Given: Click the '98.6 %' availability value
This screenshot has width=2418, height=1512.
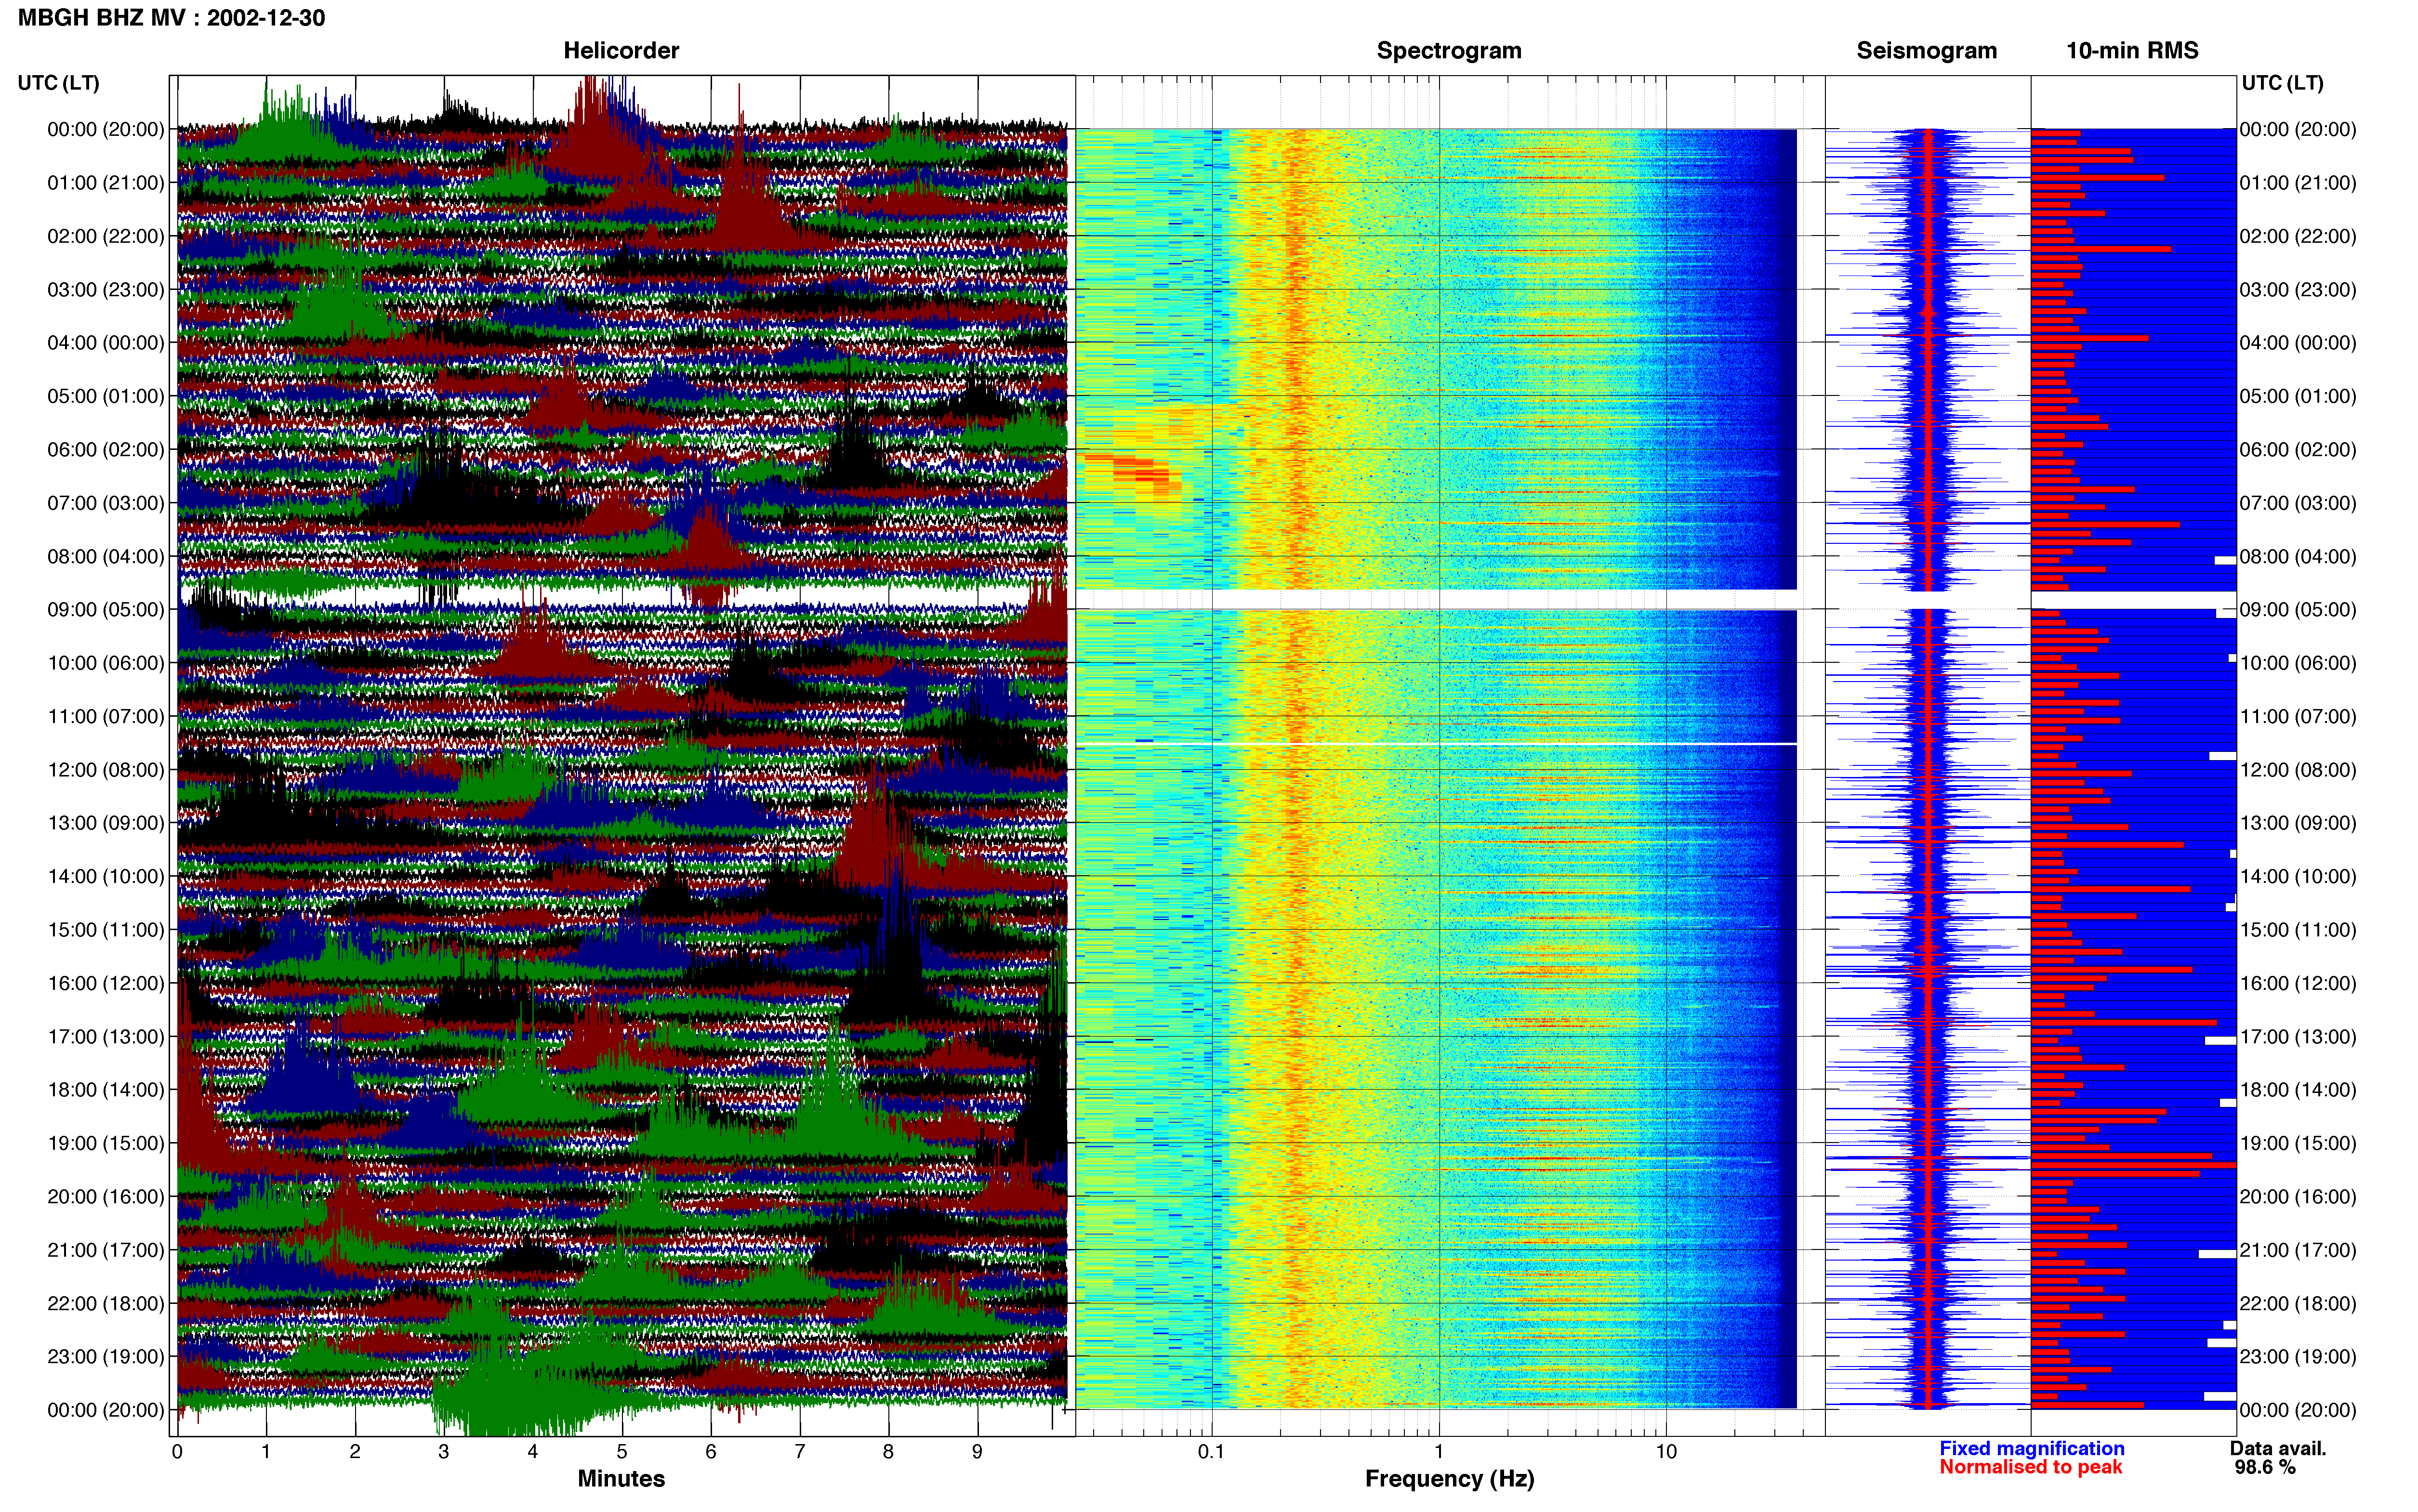Looking at the screenshot, I should (2265, 1467).
